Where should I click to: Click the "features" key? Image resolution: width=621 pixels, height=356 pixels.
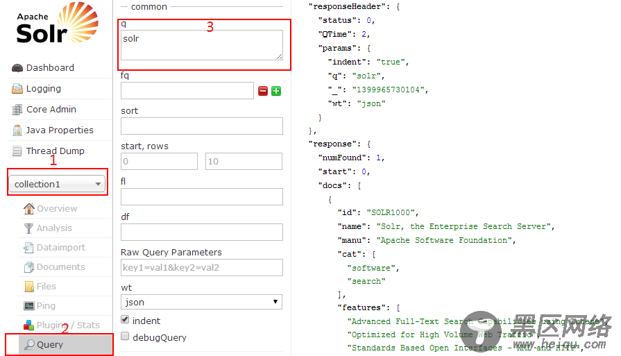(361, 307)
